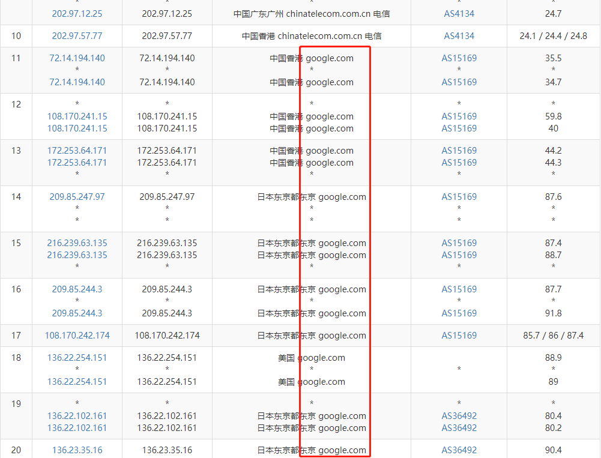Open AS15169 link in hop 17 row
Image resolution: width=601 pixels, height=458 pixels.
pos(459,336)
